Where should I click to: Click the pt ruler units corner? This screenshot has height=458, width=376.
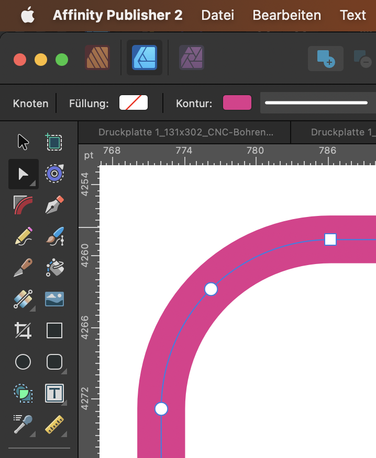point(89,155)
